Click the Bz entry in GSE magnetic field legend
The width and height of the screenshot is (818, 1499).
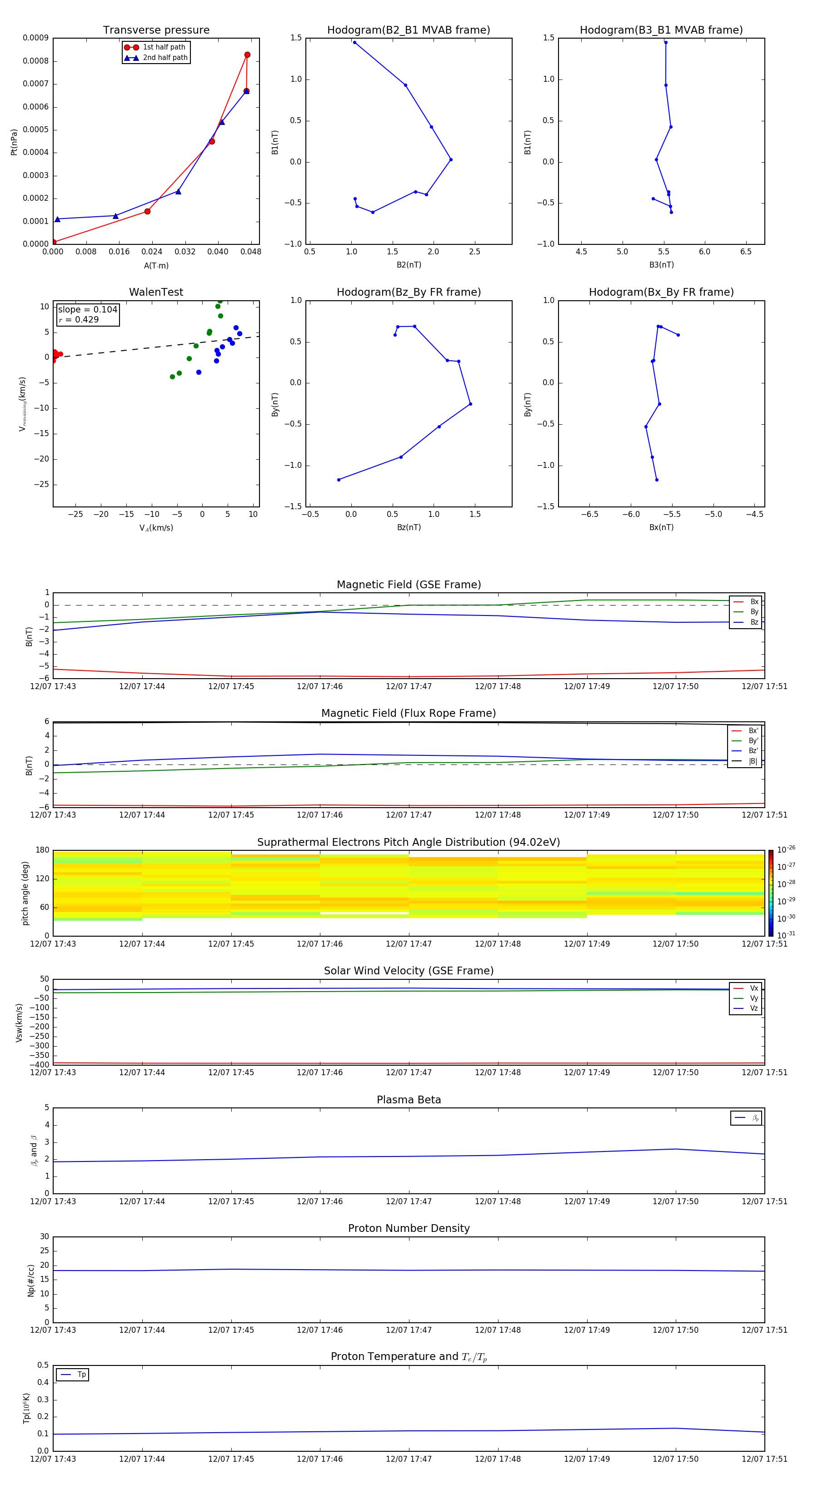746,622
